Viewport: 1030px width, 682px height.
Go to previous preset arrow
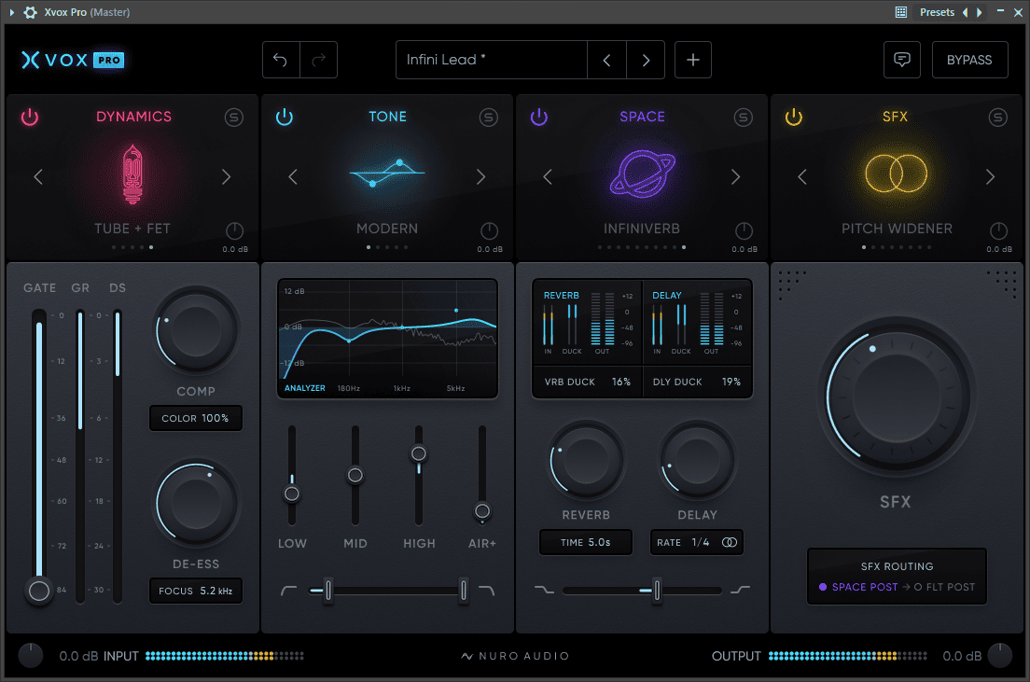click(x=607, y=60)
